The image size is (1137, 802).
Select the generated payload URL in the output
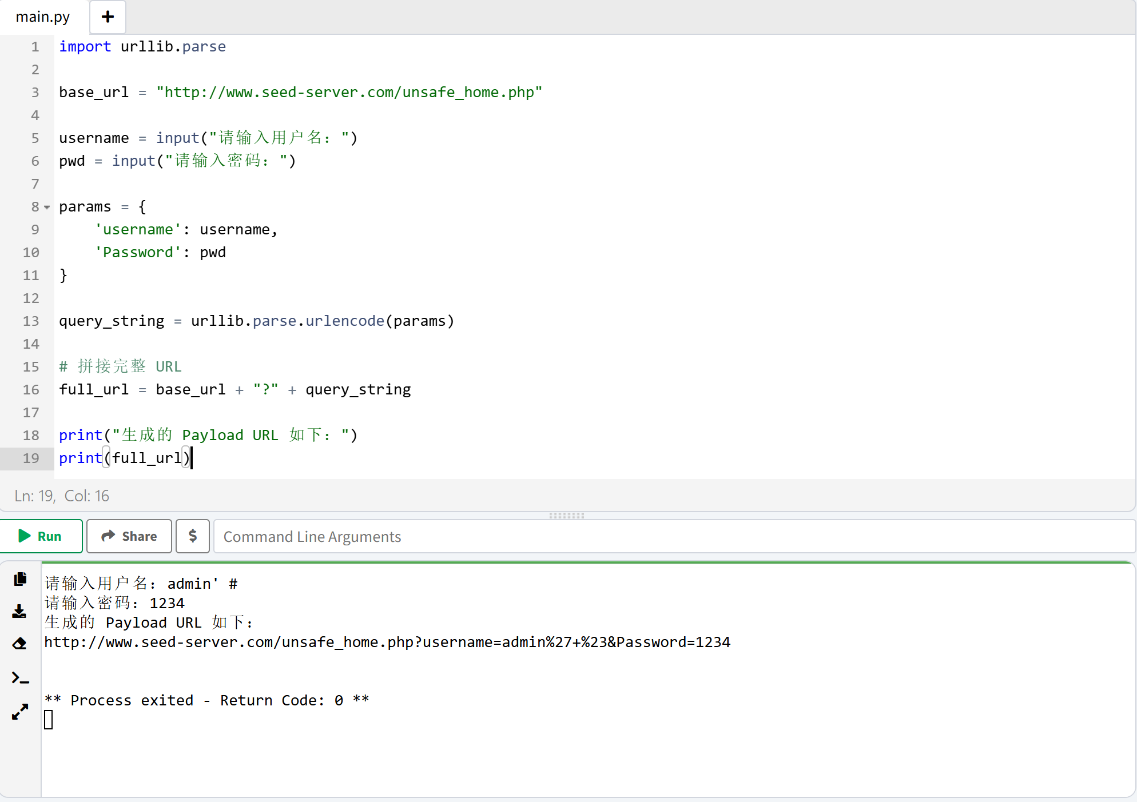tap(387, 642)
